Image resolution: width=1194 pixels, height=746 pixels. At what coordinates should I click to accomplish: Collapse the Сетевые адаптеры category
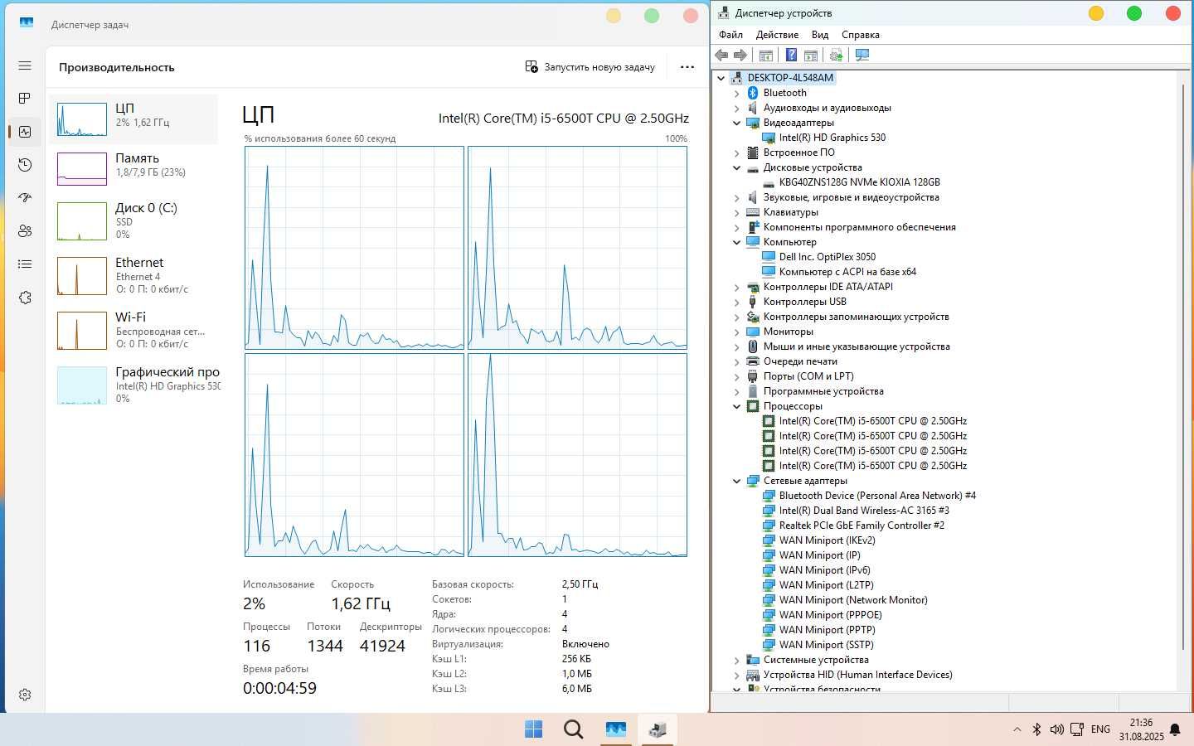pos(736,481)
